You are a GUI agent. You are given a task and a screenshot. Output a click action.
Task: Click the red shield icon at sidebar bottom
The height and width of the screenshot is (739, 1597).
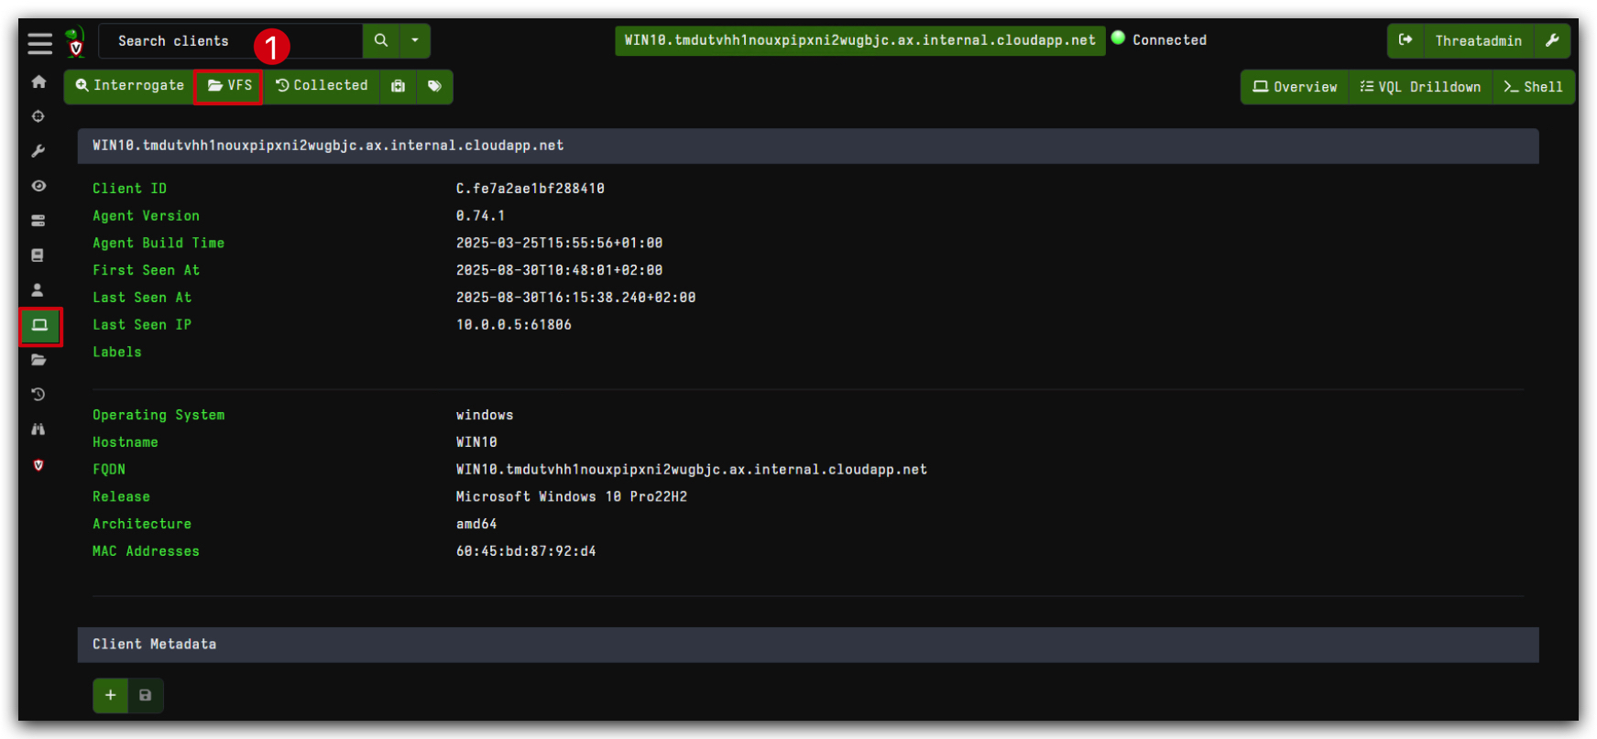38,465
